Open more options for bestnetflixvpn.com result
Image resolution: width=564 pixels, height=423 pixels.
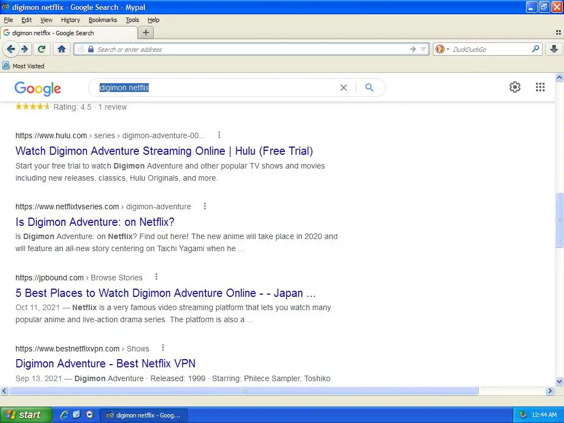[163, 348]
